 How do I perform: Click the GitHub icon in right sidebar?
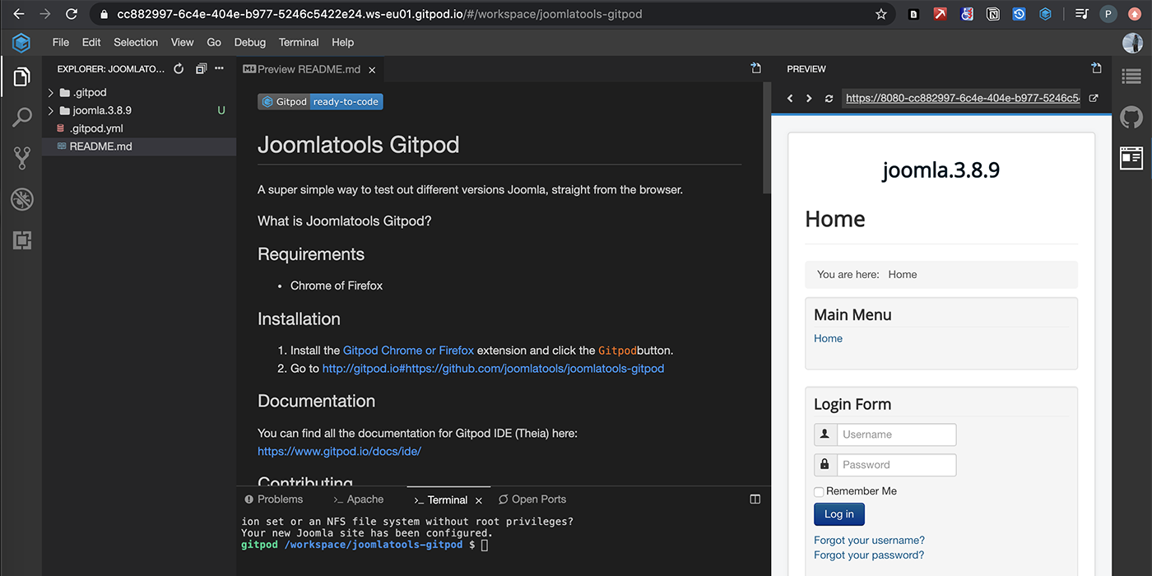(1131, 118)
